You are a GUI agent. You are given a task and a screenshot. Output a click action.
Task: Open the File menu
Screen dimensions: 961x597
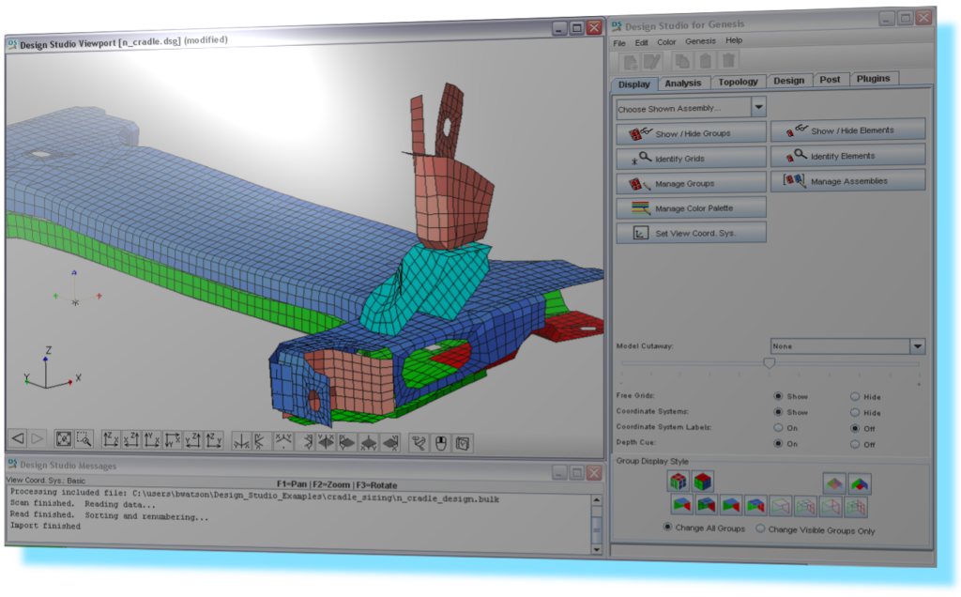[619, 43]
